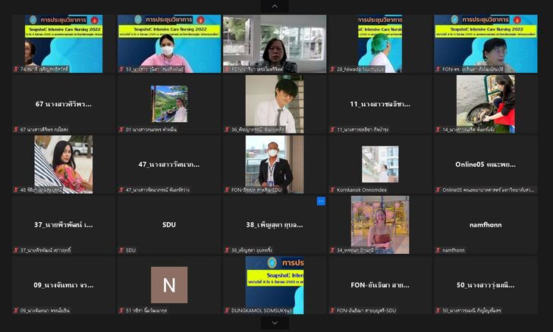This screenshot has height=332, width=553.
Task: Select the FON-SDU video of masked man in suit
Action: (x=275, y=164)
